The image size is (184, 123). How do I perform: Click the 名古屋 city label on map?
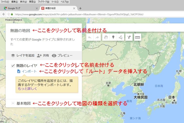coord(161,100)
